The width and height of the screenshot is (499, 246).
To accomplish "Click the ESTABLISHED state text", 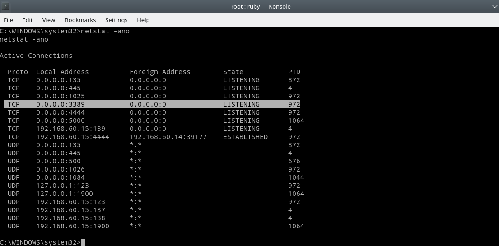I will point(245,136).
